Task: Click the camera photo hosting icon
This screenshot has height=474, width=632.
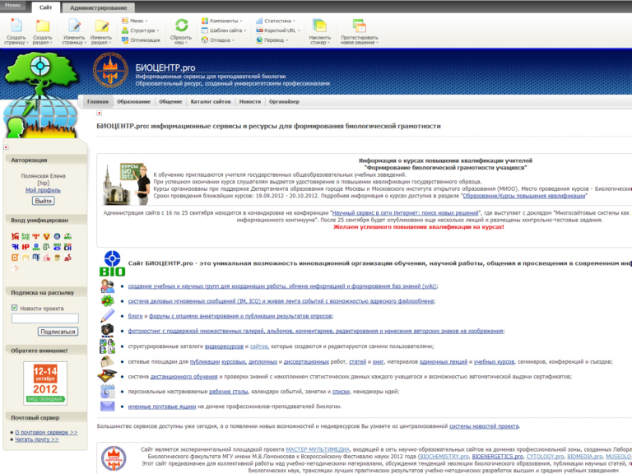Action: tap(107, 331)
